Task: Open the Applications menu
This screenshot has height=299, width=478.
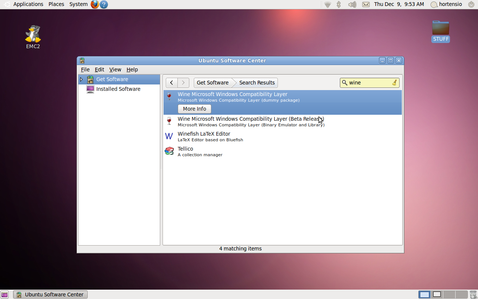Action: click(x=28, y=4)
